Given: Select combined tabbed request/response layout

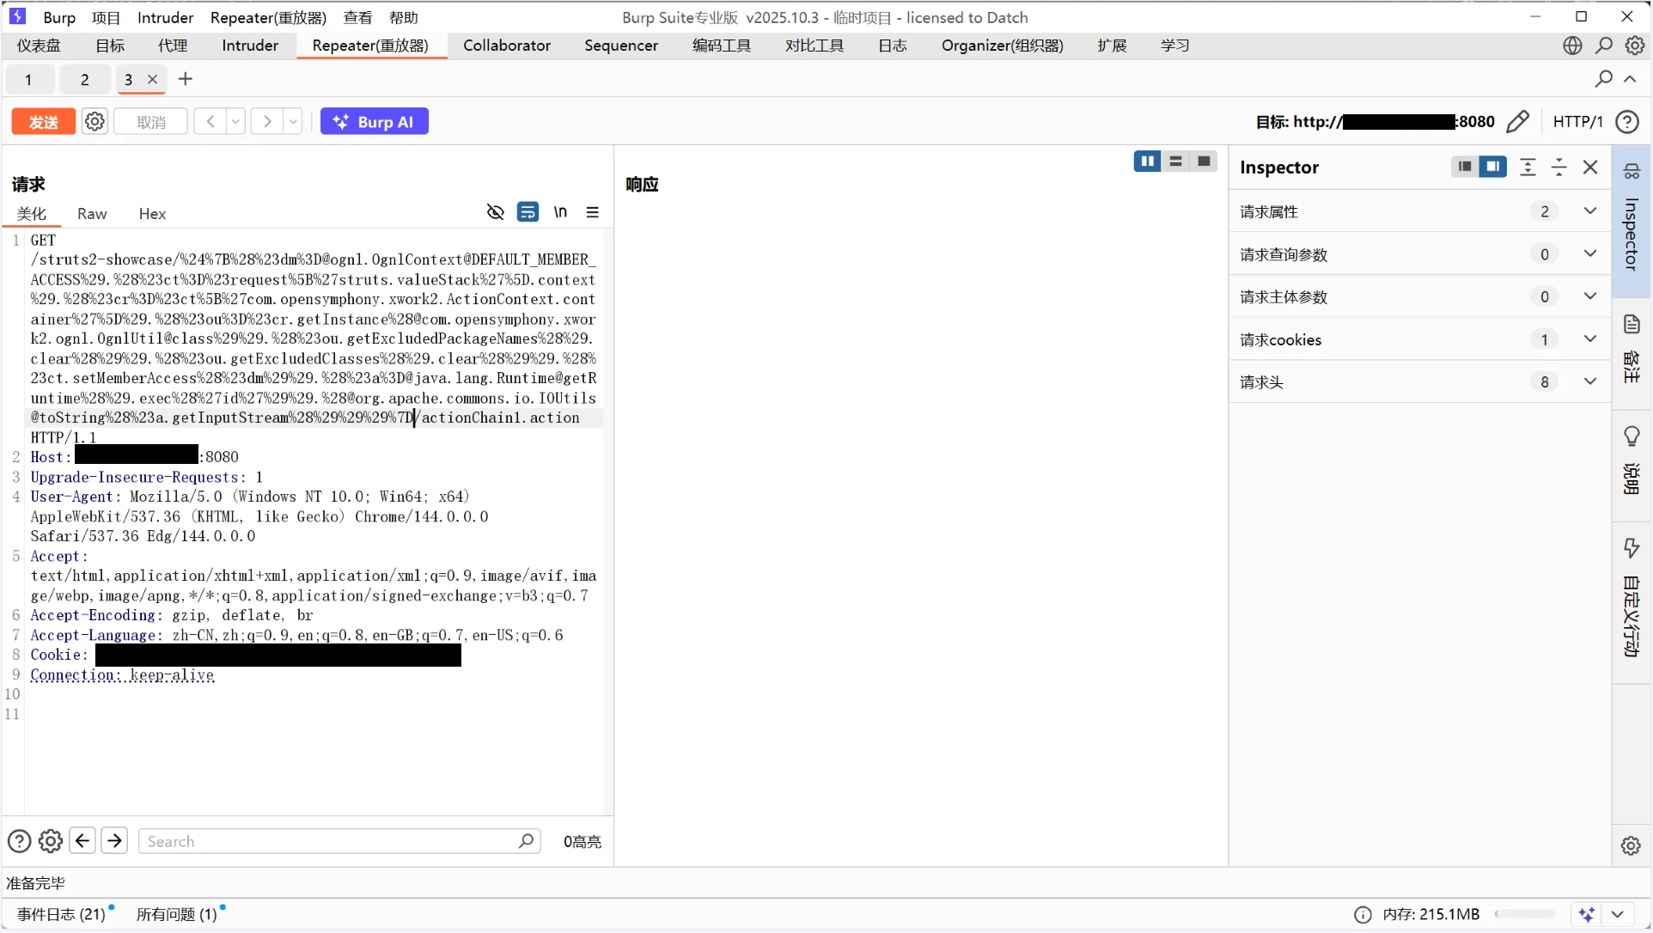Looking at the screenshot, I should (x=1204, y=162).
